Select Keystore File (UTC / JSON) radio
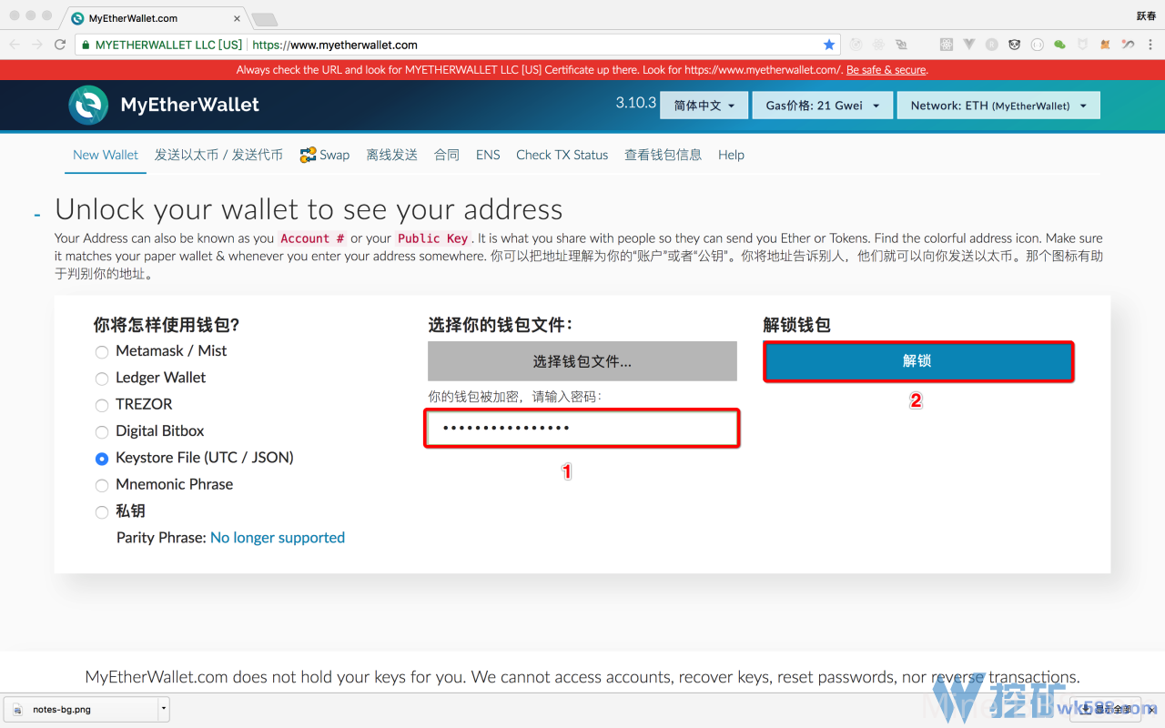1165x728 pixels. (x=102, y=459)
